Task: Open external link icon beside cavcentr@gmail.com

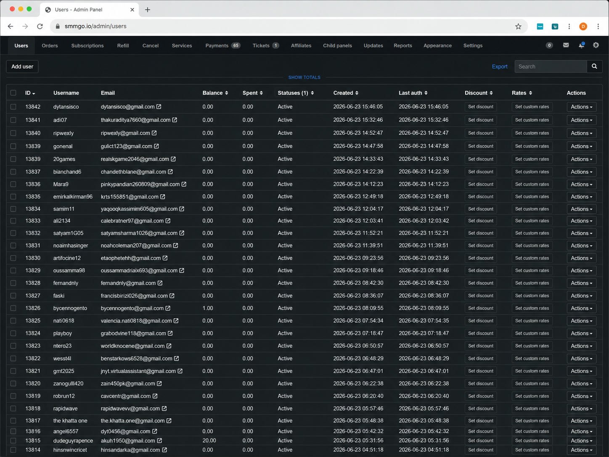Action: point(155,396)
